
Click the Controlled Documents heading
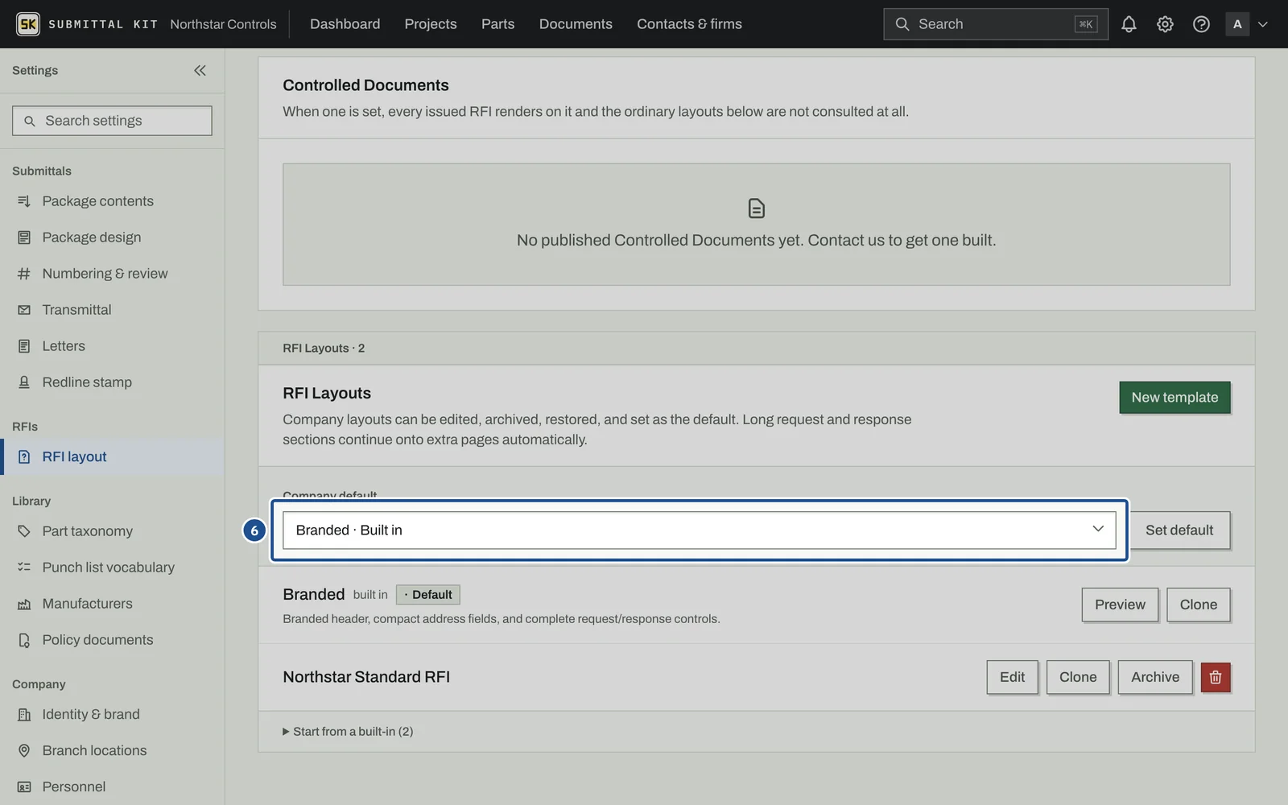click(365, 85)
